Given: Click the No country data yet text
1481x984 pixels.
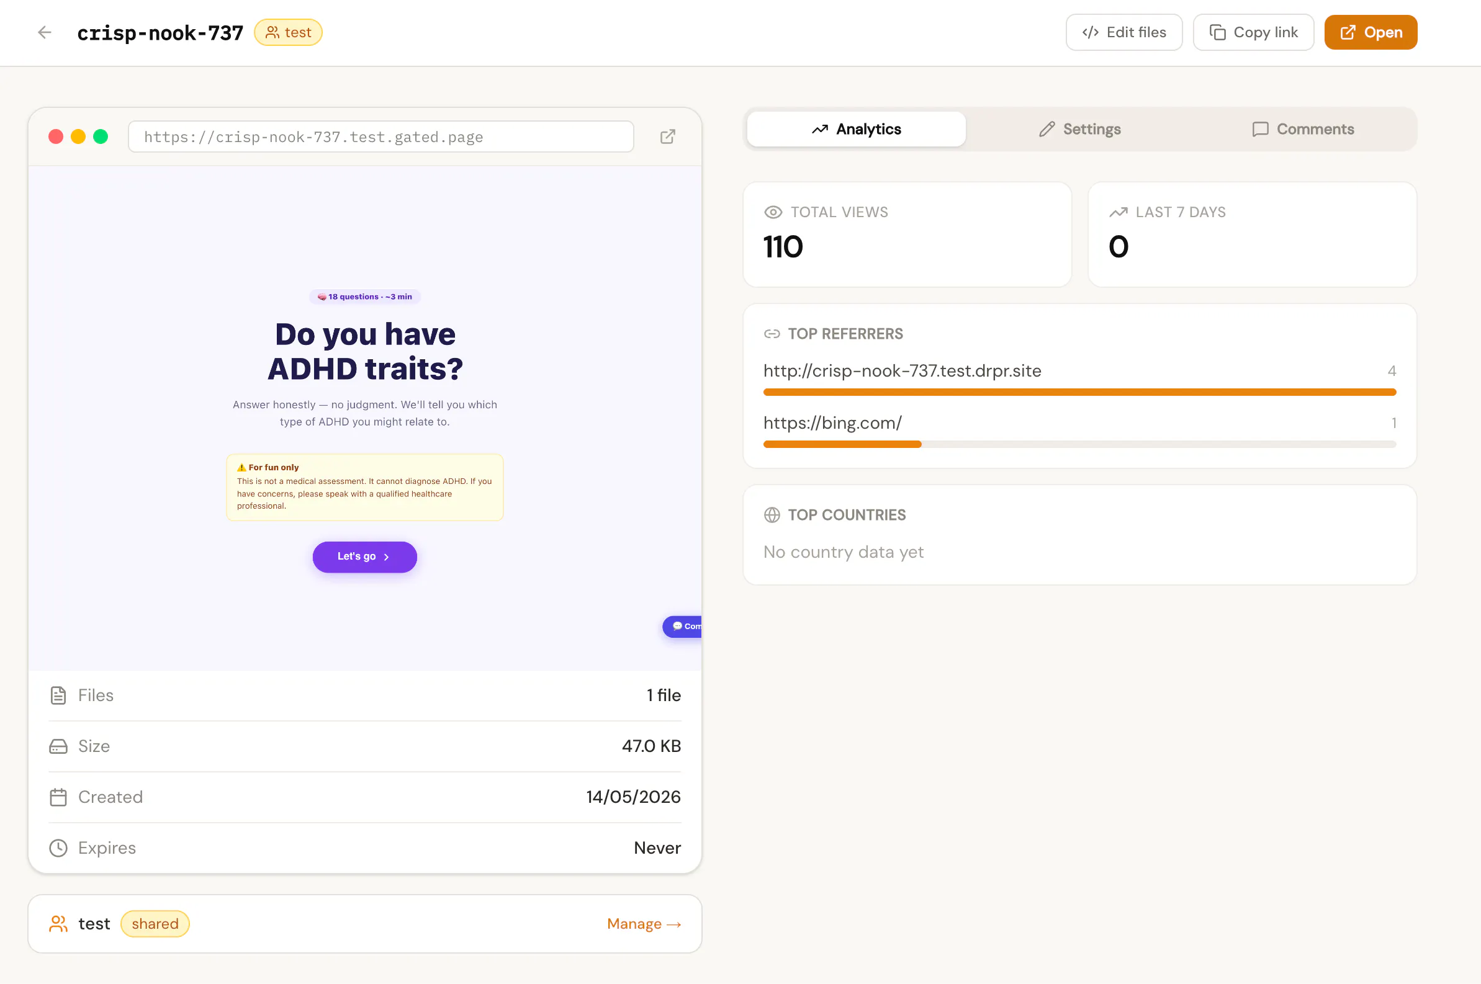Looking at the screenshot, I should (843, 552).
